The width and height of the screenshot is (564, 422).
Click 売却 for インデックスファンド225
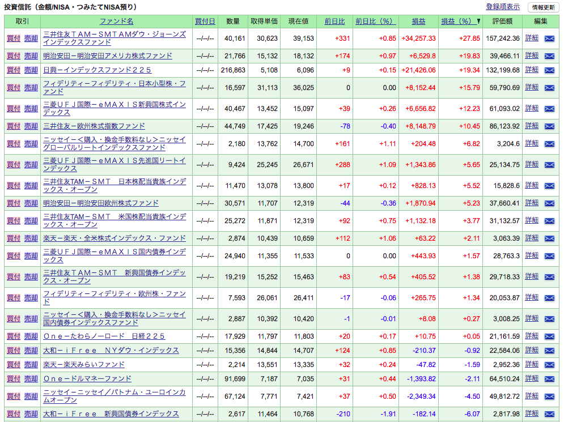coord(31,70)
